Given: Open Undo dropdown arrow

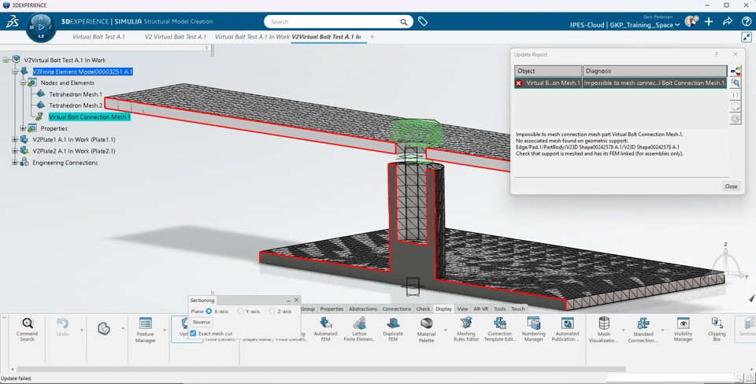Looking at the screenshot, I should tap(81, 330).
